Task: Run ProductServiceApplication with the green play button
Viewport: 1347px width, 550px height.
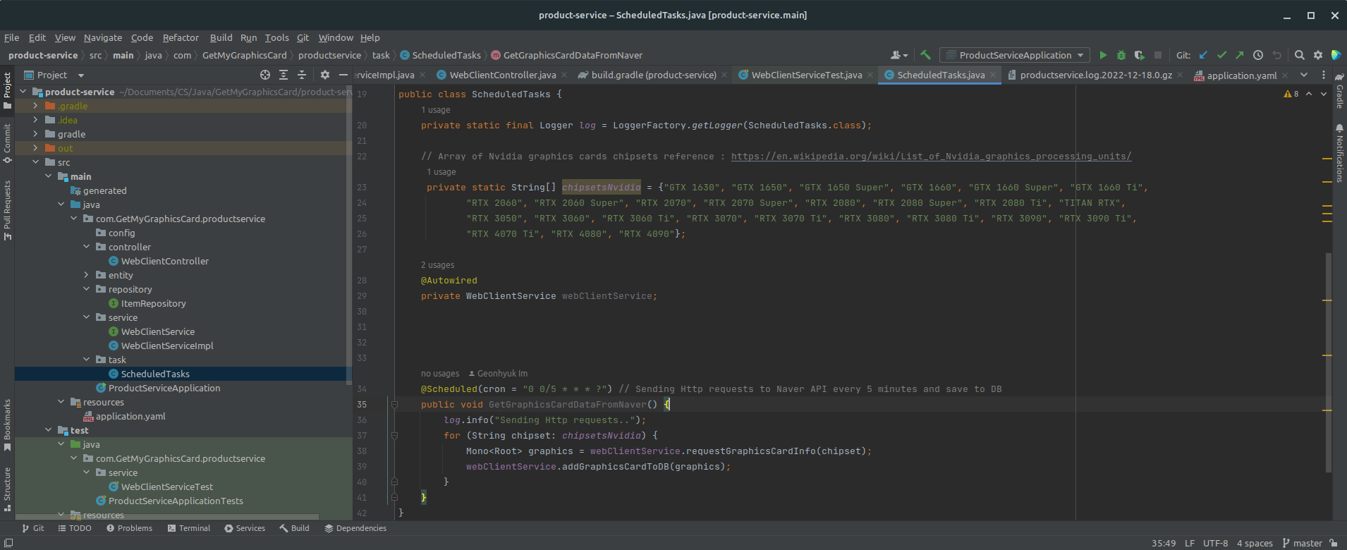Action: 1103,55
